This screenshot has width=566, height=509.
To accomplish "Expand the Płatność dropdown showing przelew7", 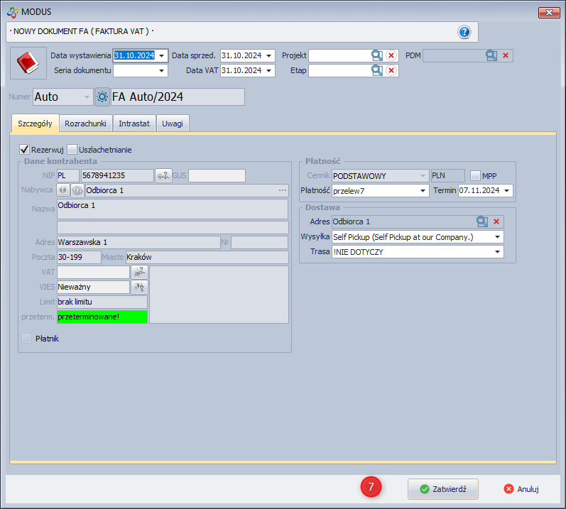I will (x=424, y=190).
